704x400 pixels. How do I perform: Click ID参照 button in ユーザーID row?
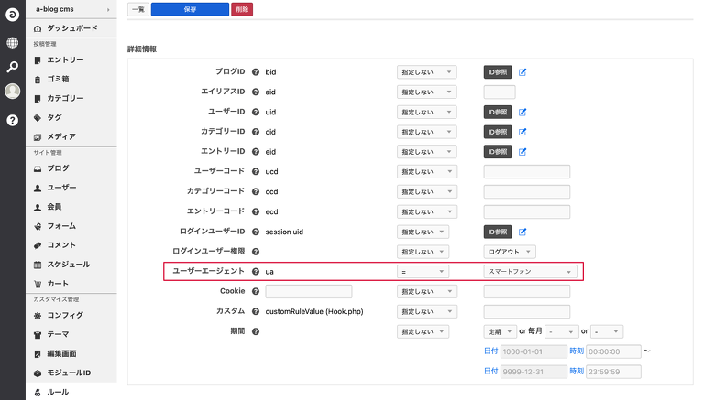pos(498,112)
